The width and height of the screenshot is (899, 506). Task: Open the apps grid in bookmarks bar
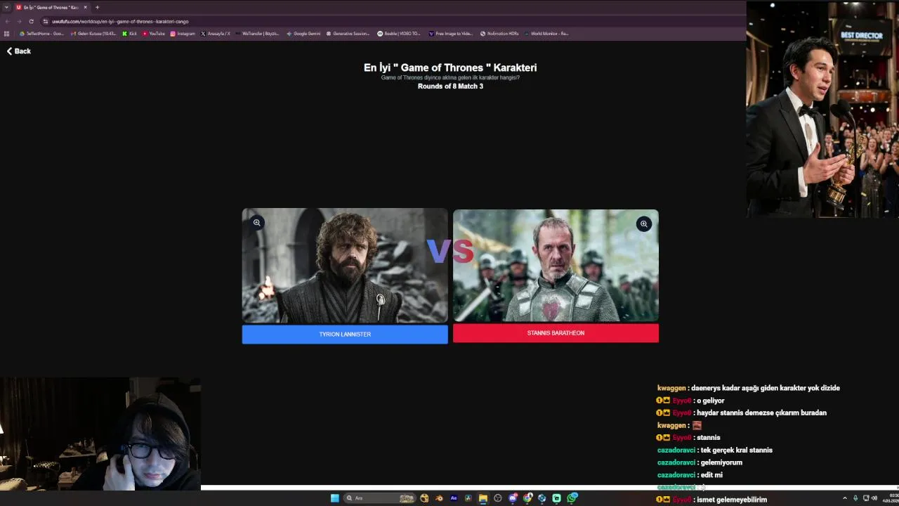click(7, 34)
